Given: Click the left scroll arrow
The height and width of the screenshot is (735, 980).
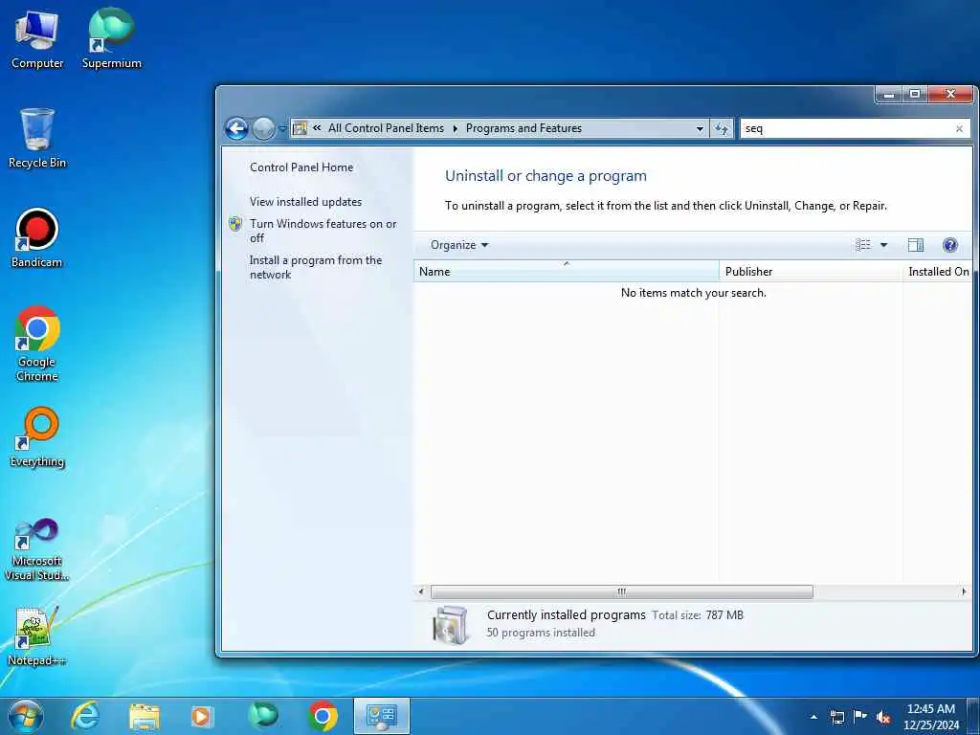Looking at the screenshot, I should (x=421, y=591).
